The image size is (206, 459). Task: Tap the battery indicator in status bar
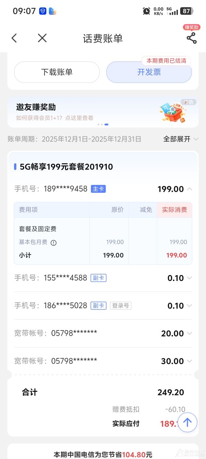tap(186, 11)
